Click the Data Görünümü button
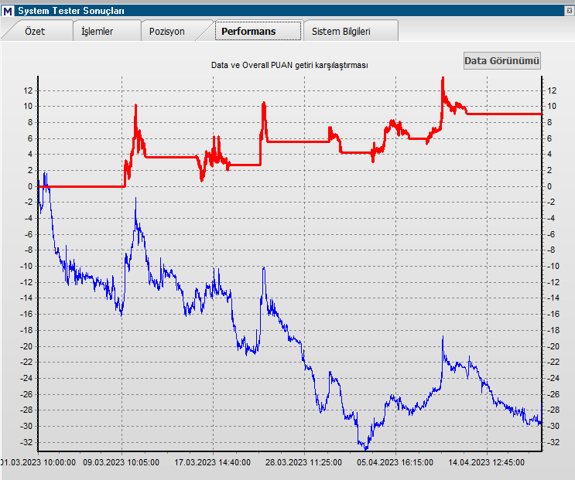575x480 pixels. point(501,60)
